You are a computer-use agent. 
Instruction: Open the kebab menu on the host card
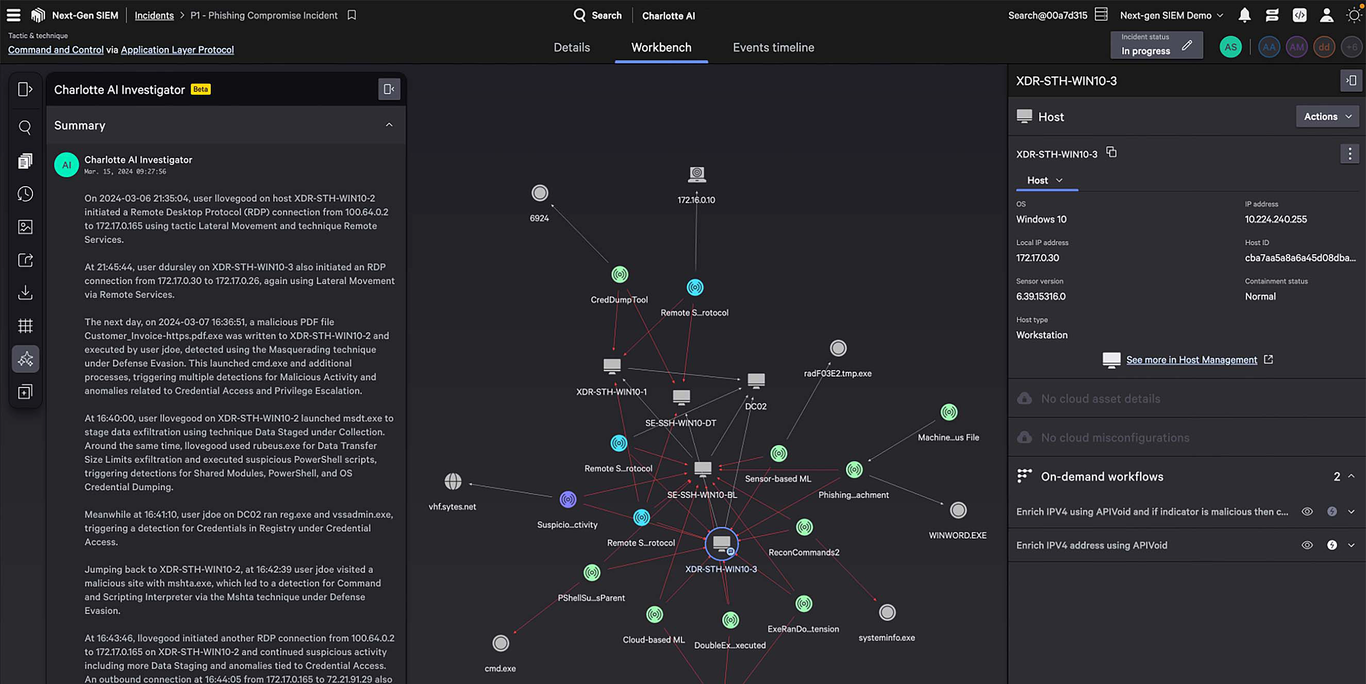point(1350,154)
